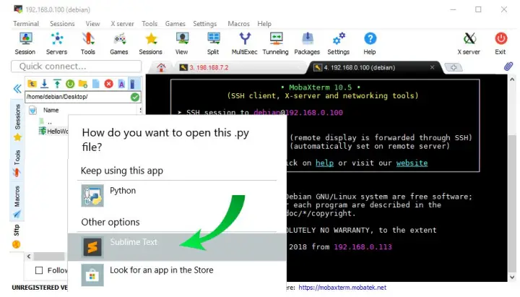This screenshot has width=520, height=297.
Task: Click the SFTP download file icon
Action: pos(45,84)
